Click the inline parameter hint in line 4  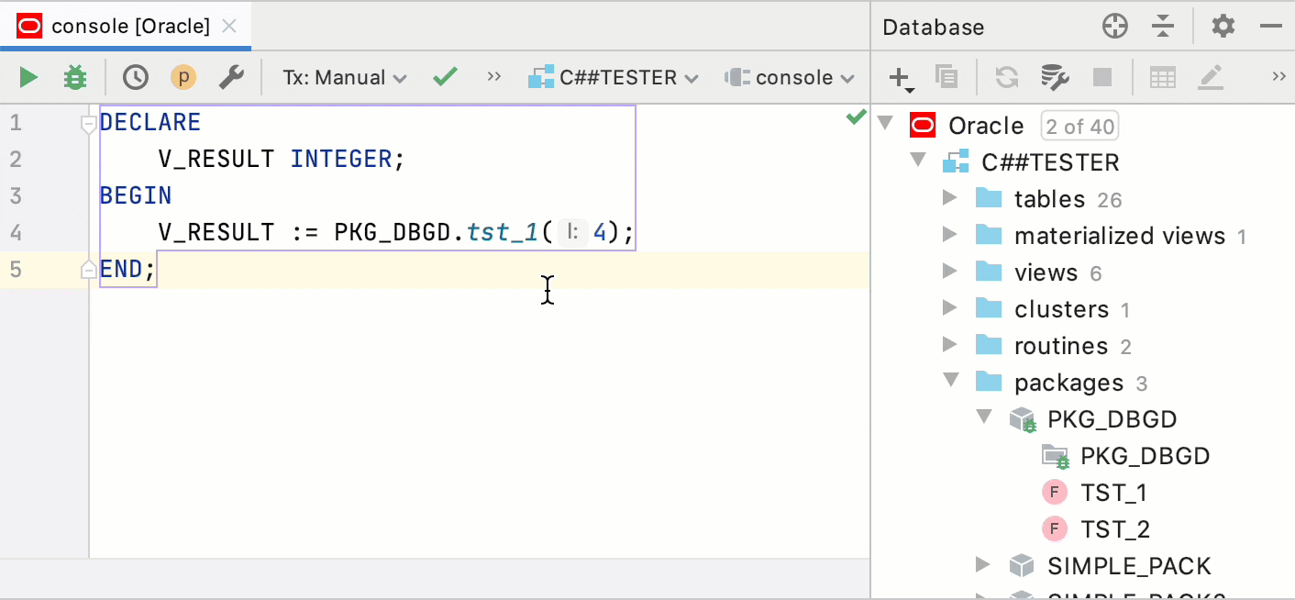tap(572, 232)
